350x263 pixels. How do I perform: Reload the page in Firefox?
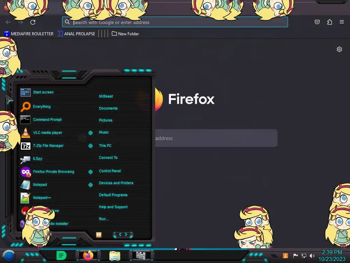(x=33, y=22)
